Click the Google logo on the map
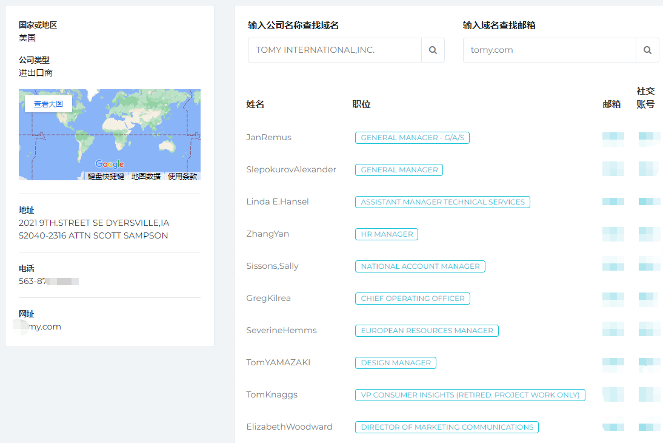This screenshot has height=443, width=663. click(x=110, y=164)
